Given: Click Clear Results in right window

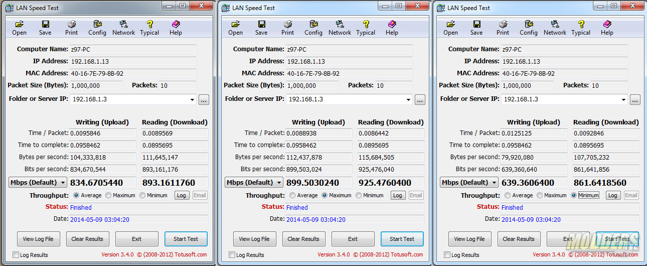Looking at the screenshot, I should [x=519, y=239].
